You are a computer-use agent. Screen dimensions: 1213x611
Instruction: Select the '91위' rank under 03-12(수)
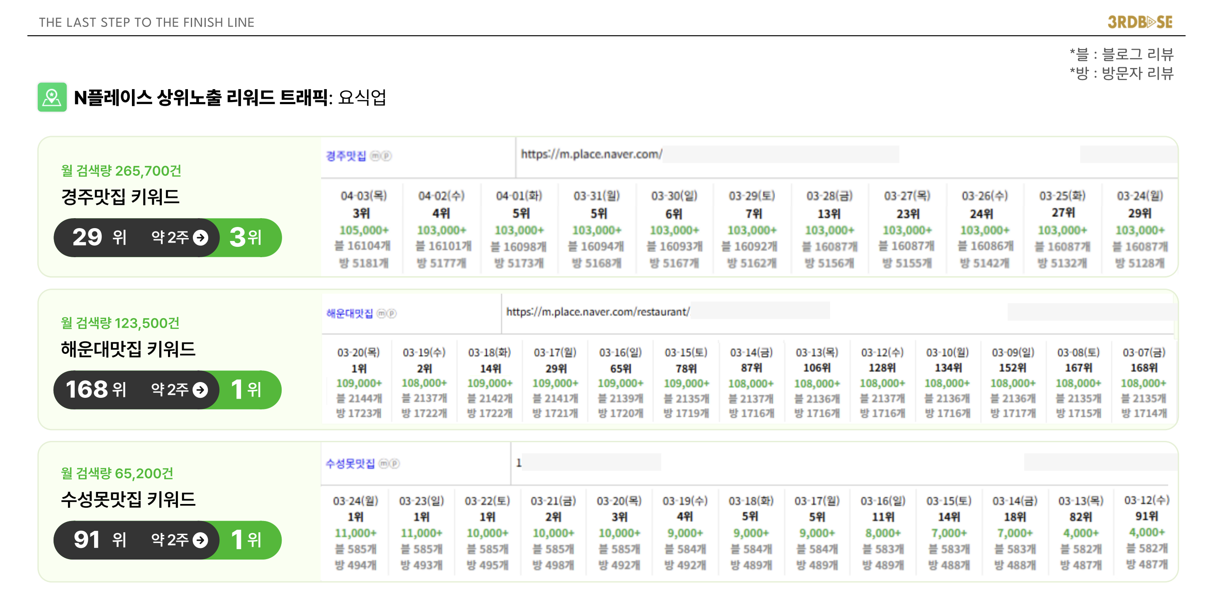pyautogui.click(x=1147, y=516)
